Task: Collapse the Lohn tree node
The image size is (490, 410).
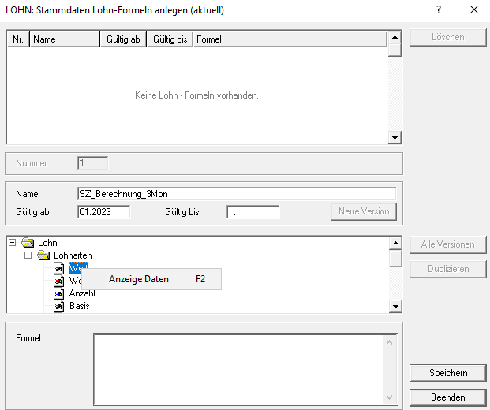Action: 13,243
